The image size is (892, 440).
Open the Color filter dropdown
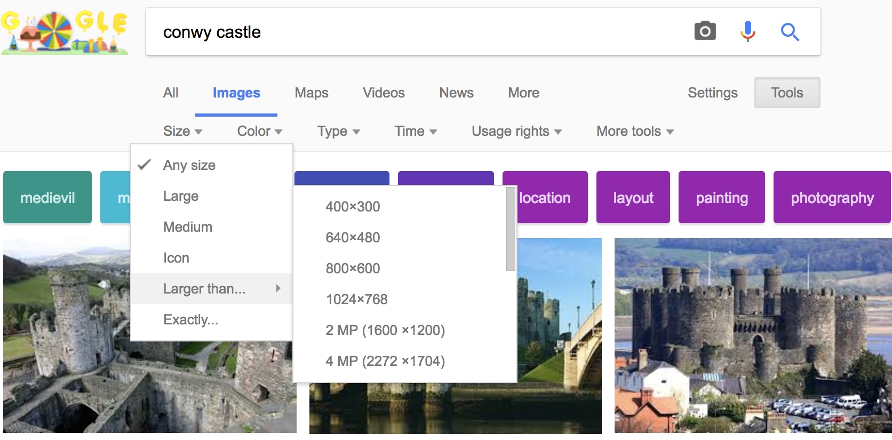click(259, 131)
